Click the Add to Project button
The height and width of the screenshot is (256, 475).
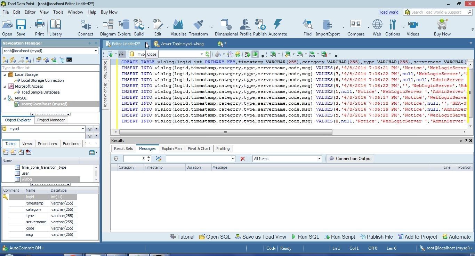click(417, 237)
